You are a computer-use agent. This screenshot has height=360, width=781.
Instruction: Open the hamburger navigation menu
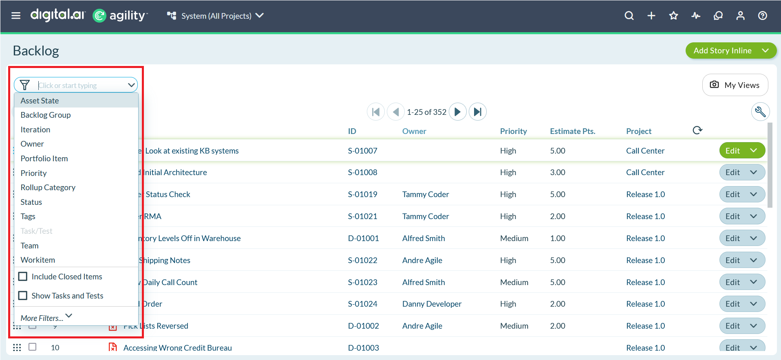[x=16, y=15]
